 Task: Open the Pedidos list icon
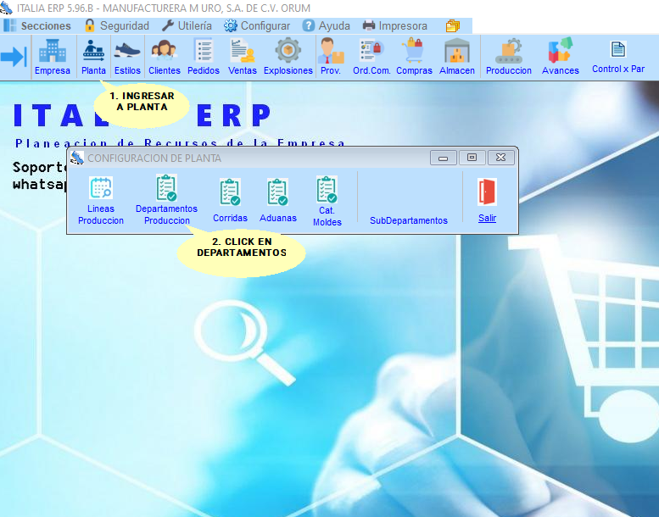[x=204, y=50]
